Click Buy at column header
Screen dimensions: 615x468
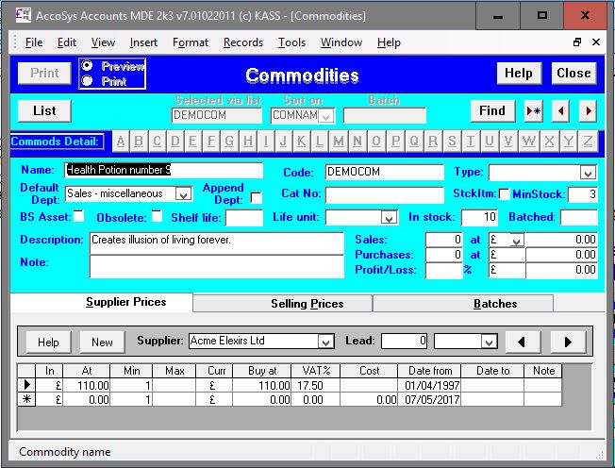262,371
